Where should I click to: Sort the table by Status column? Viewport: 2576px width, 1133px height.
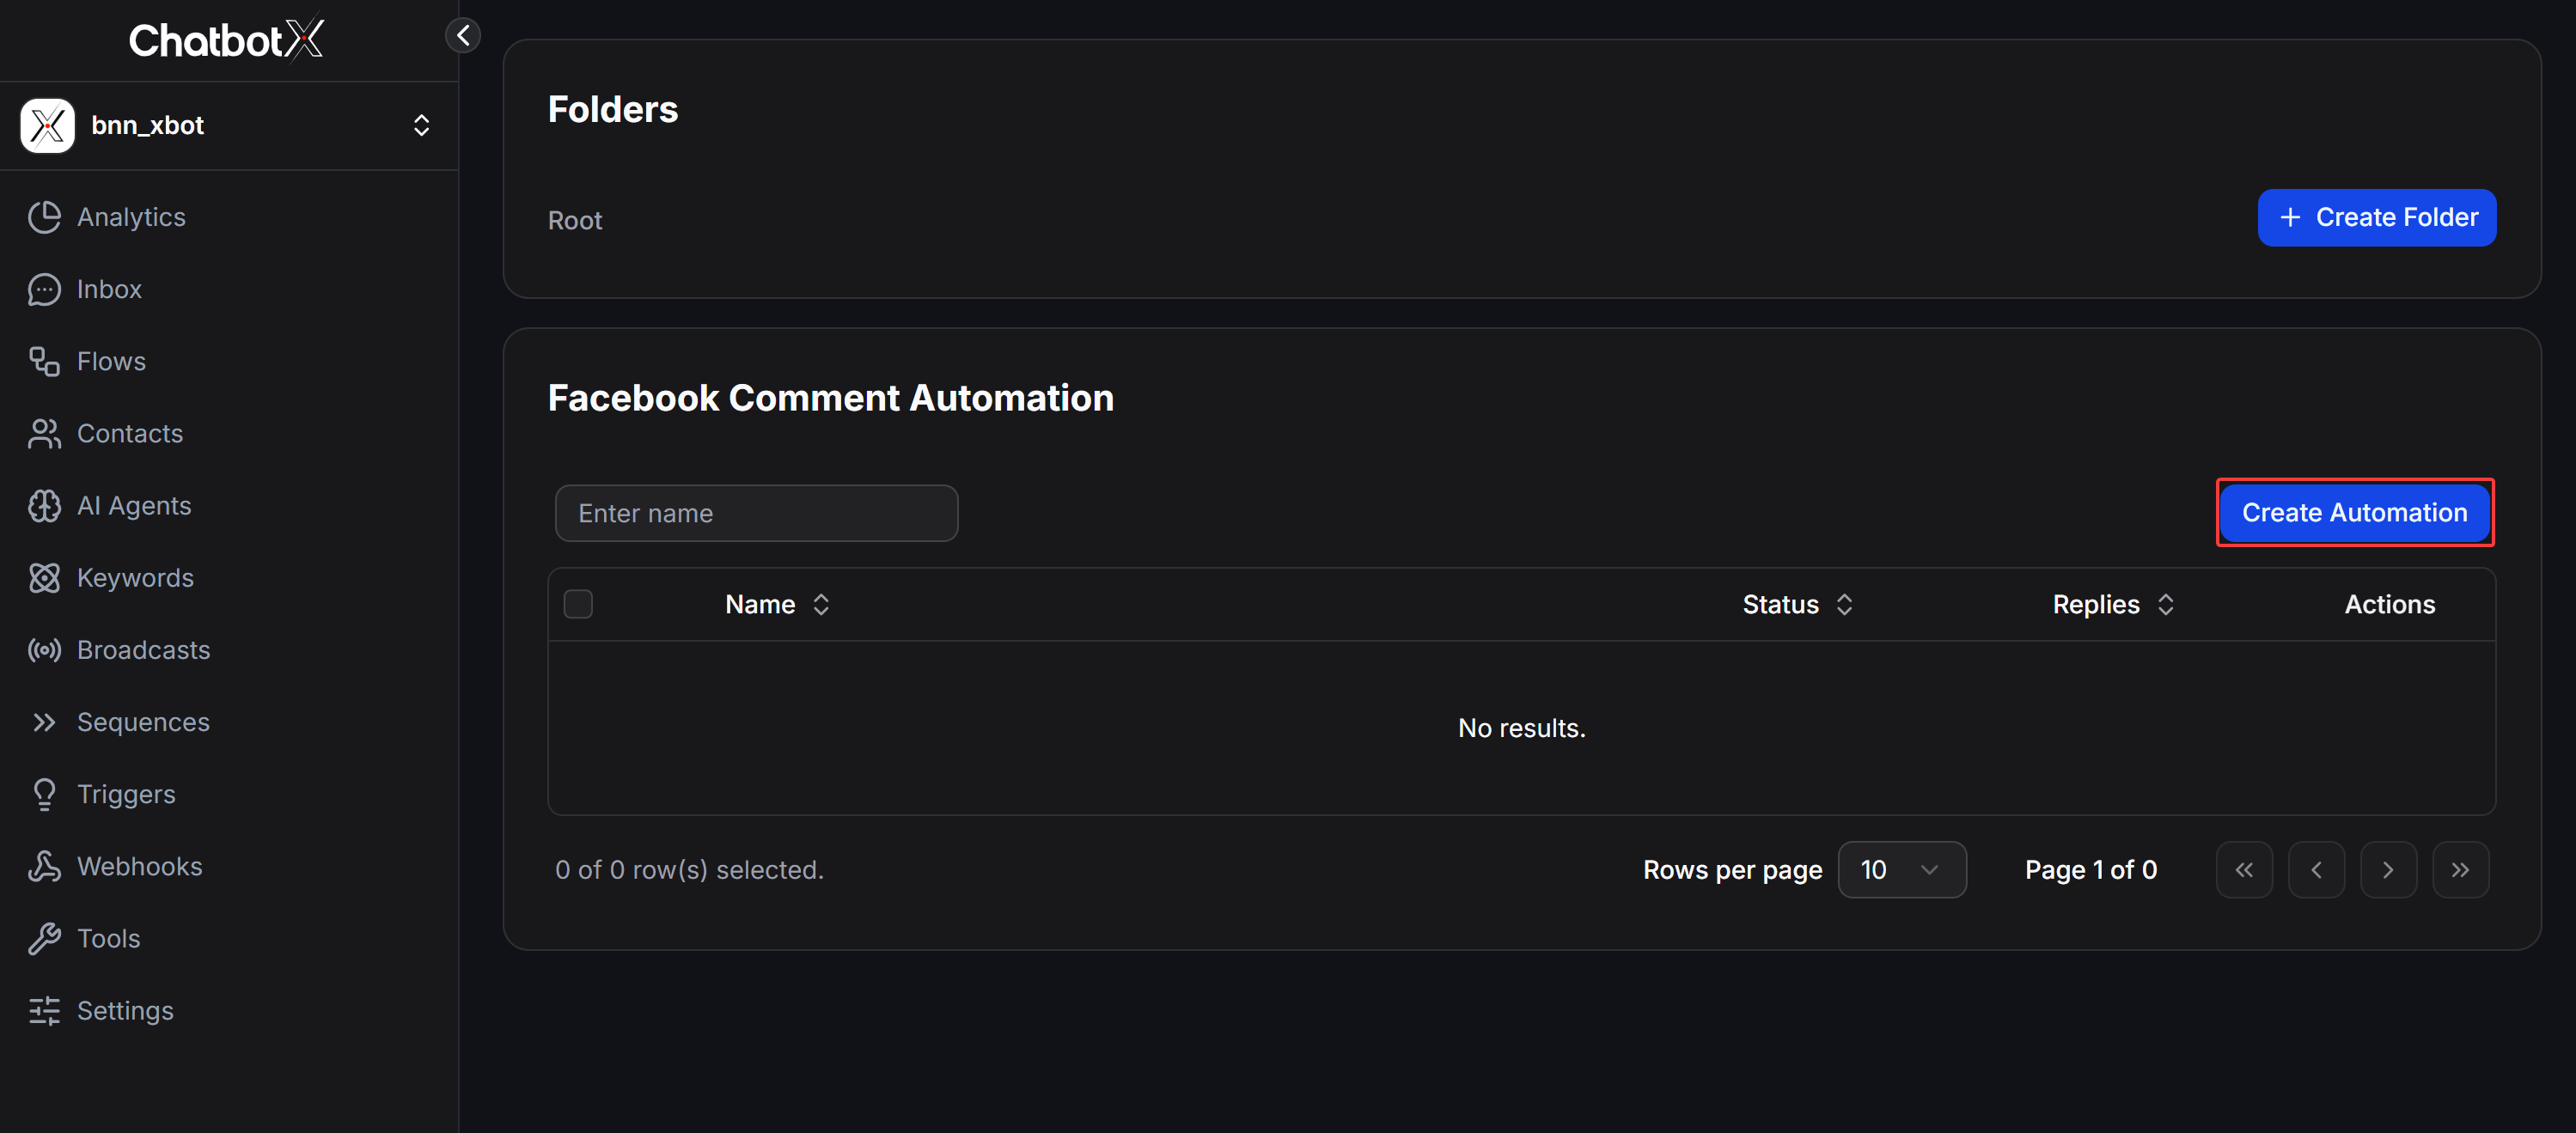coord(1798,604)
